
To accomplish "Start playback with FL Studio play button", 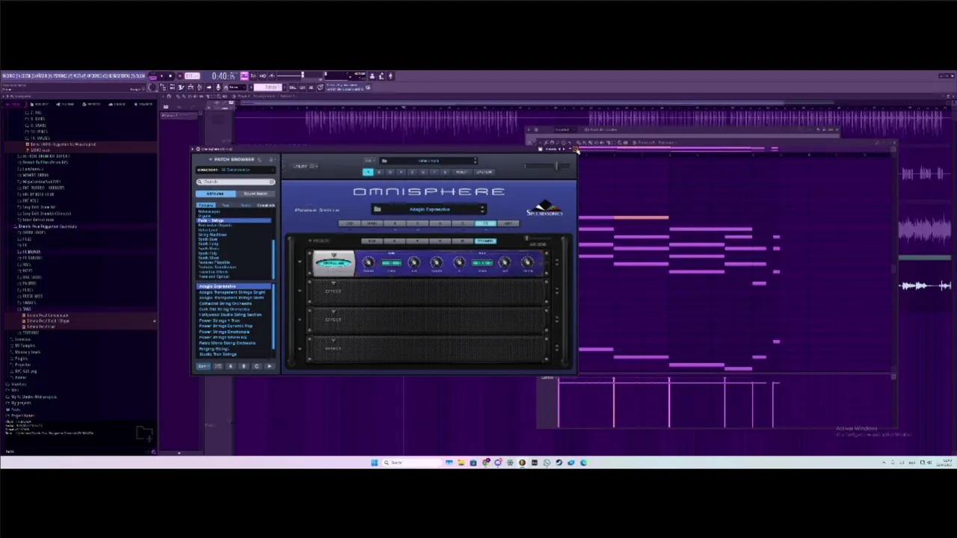I will point(161,75).
